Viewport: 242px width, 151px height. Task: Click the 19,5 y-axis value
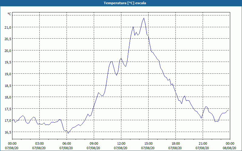[x=8, y=63]
